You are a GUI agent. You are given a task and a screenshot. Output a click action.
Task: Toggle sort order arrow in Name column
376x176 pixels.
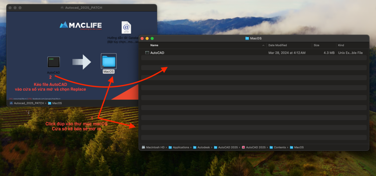coord(263,45)
